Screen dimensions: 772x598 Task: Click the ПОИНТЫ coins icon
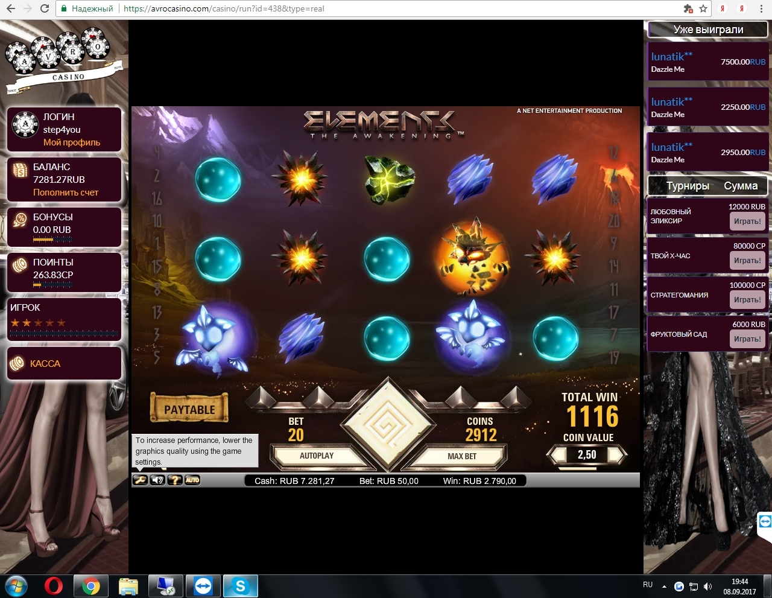[20, 265]
